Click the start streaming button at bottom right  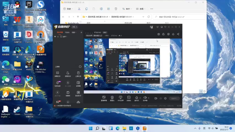pos(174,98)
